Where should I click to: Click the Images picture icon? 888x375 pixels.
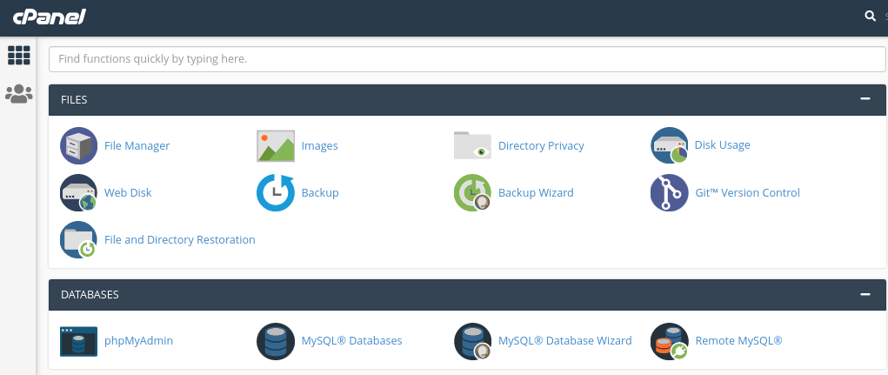(x=275, y=146)
